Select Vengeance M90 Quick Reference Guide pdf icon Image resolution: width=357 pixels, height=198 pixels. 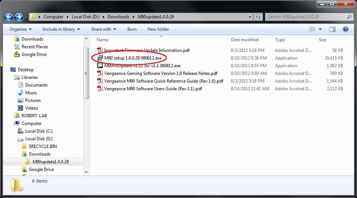100,81
